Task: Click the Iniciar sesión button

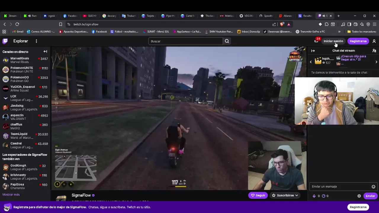Action: (x=333, y=41)
